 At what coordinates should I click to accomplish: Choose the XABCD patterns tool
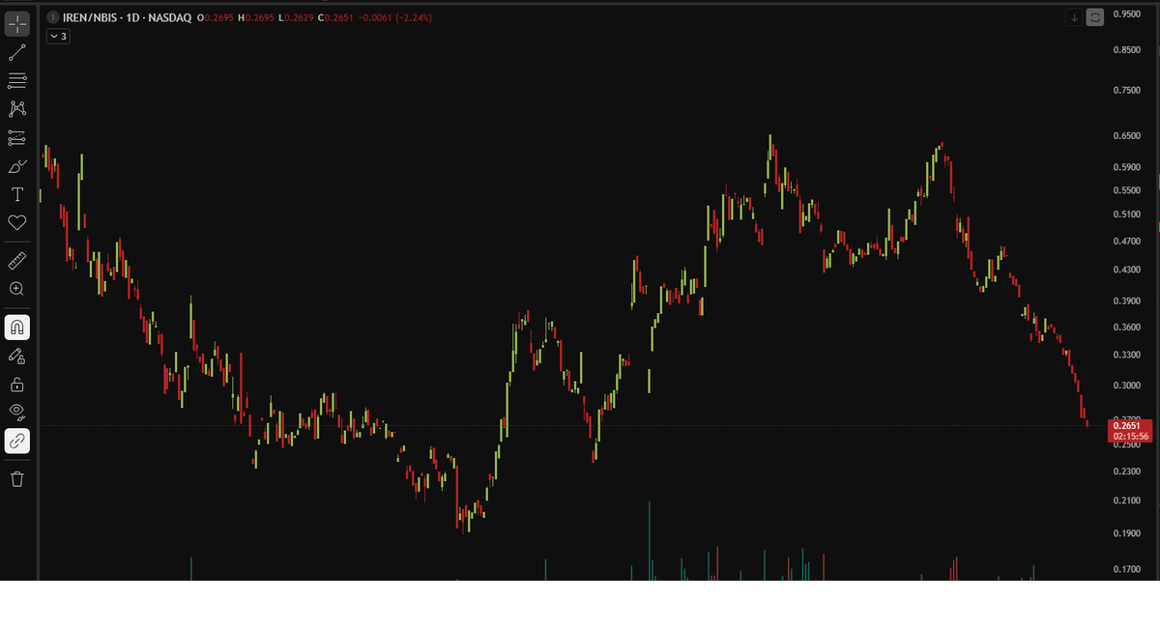point(17,108)
